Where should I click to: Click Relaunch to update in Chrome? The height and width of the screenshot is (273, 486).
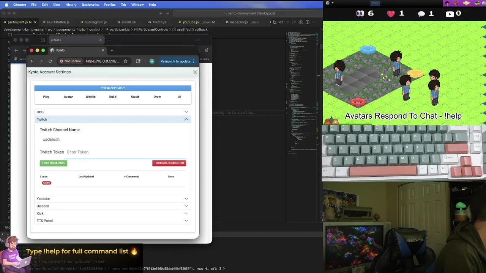[x=177, y=61]
